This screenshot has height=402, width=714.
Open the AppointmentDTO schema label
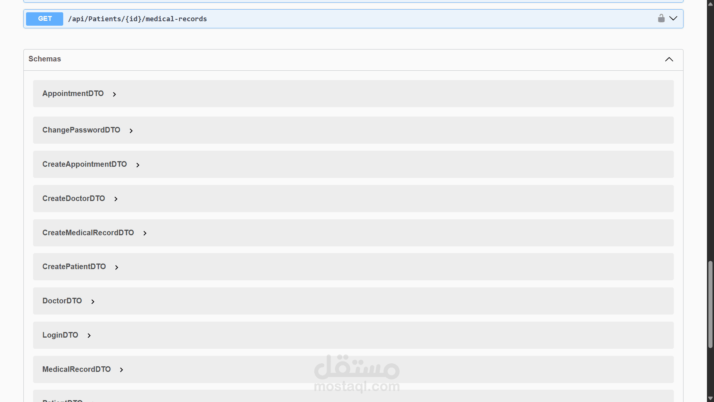(x=73, y=94)
